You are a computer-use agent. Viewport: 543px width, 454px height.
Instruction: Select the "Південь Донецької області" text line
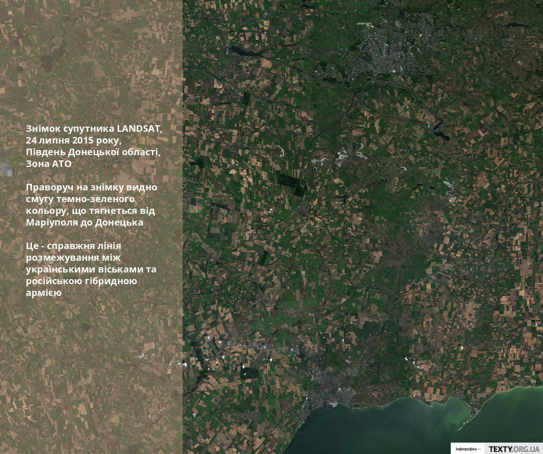coord(93,152)
